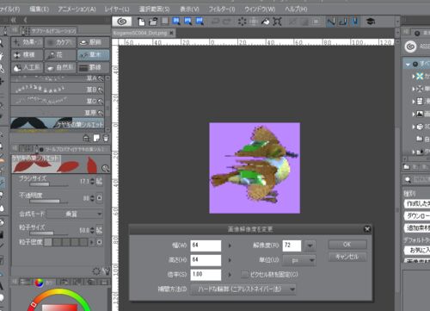
Task: Select the カケアミ sub tool group
Action: pos(60,42)
